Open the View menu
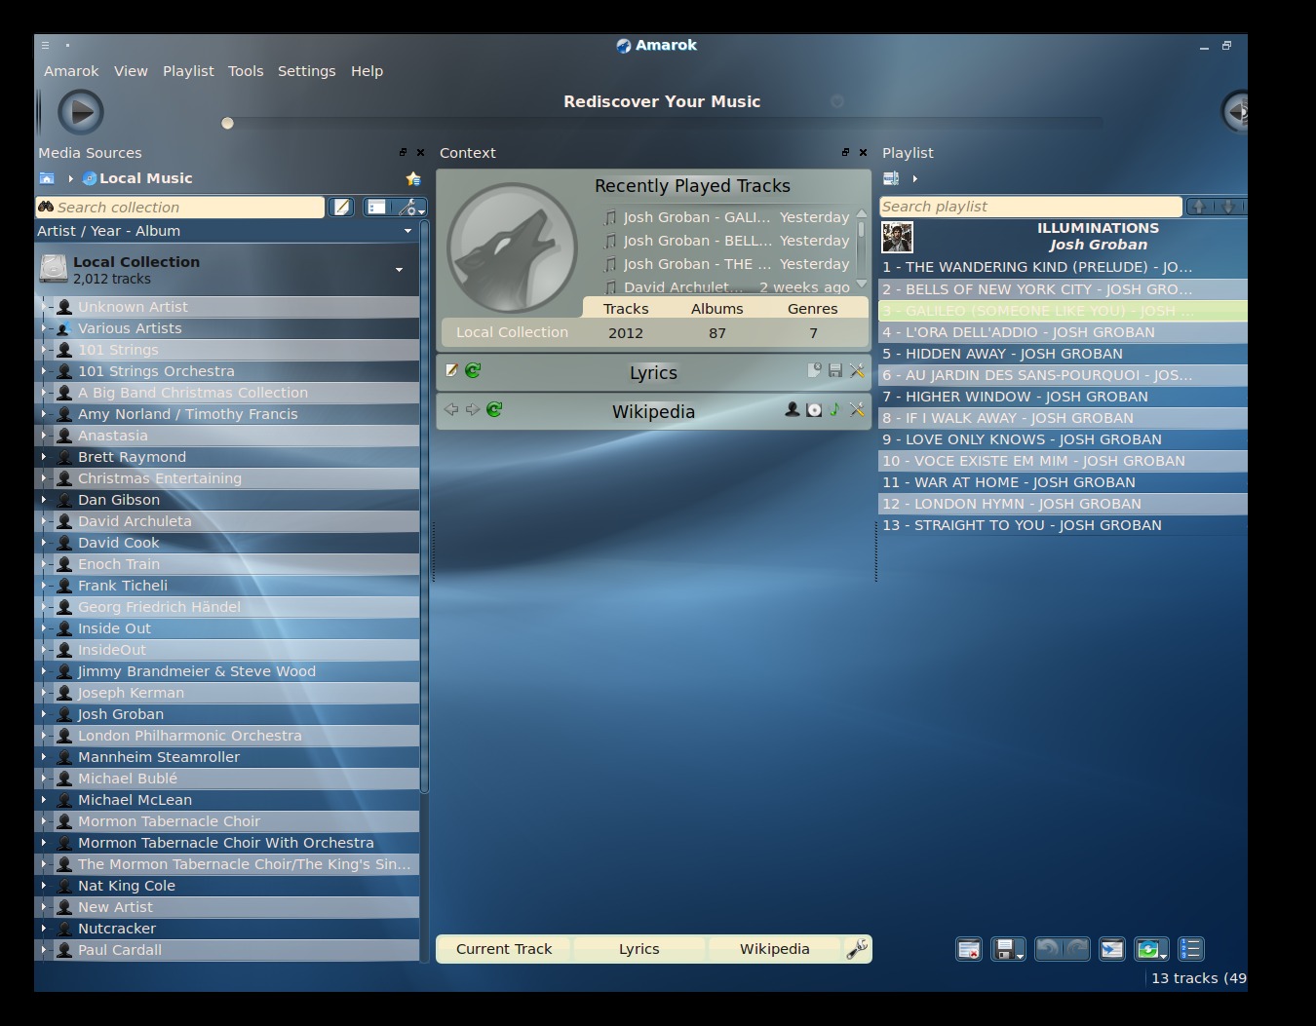 (x=131, y=71)
